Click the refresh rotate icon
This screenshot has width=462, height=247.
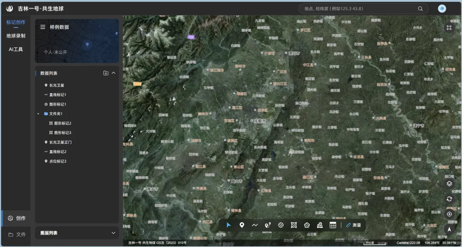click(449, 199)
